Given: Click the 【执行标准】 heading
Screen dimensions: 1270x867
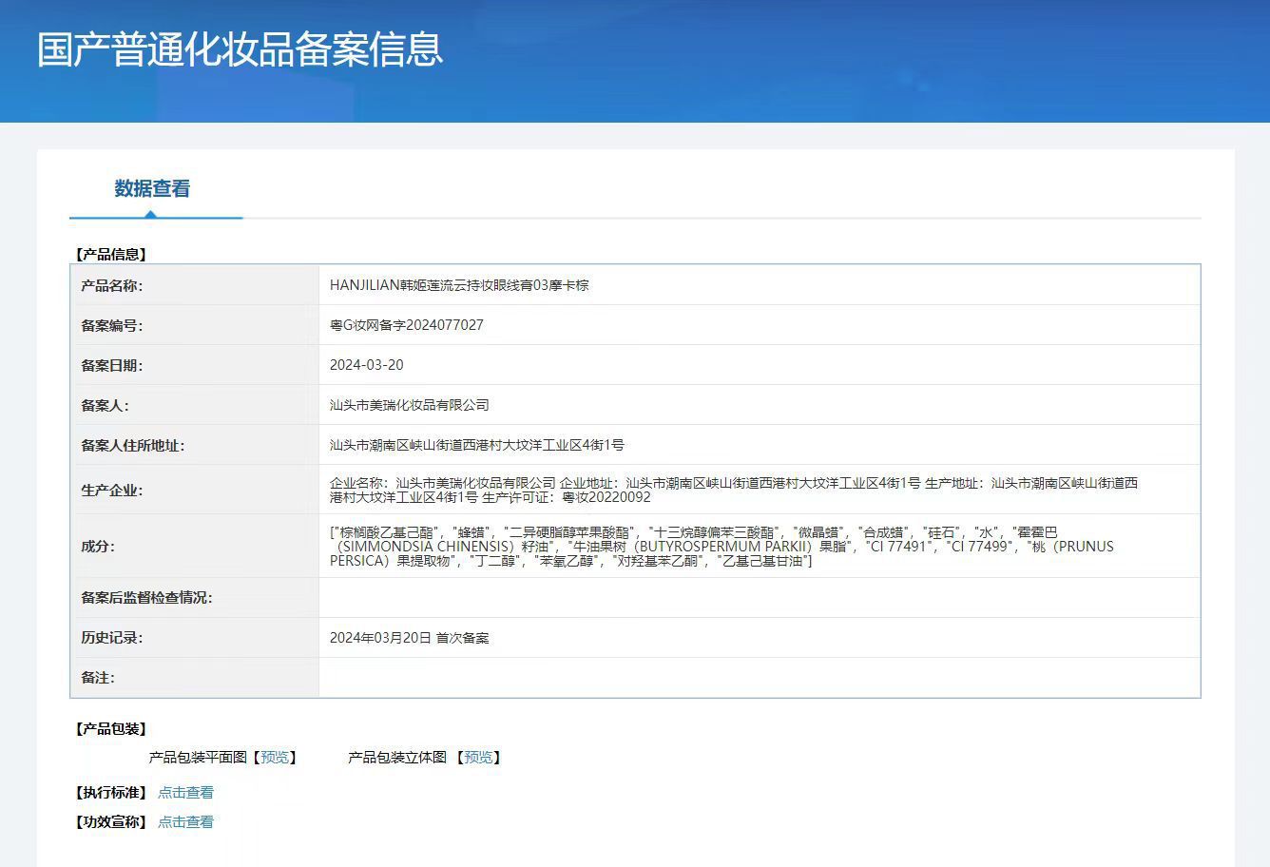Looking at the screenshot, I should click(110, 793).
